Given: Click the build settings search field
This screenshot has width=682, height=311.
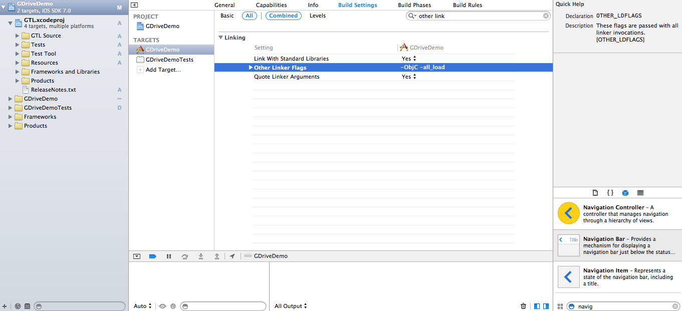Looking at the screenshot, I should [479, 16].
